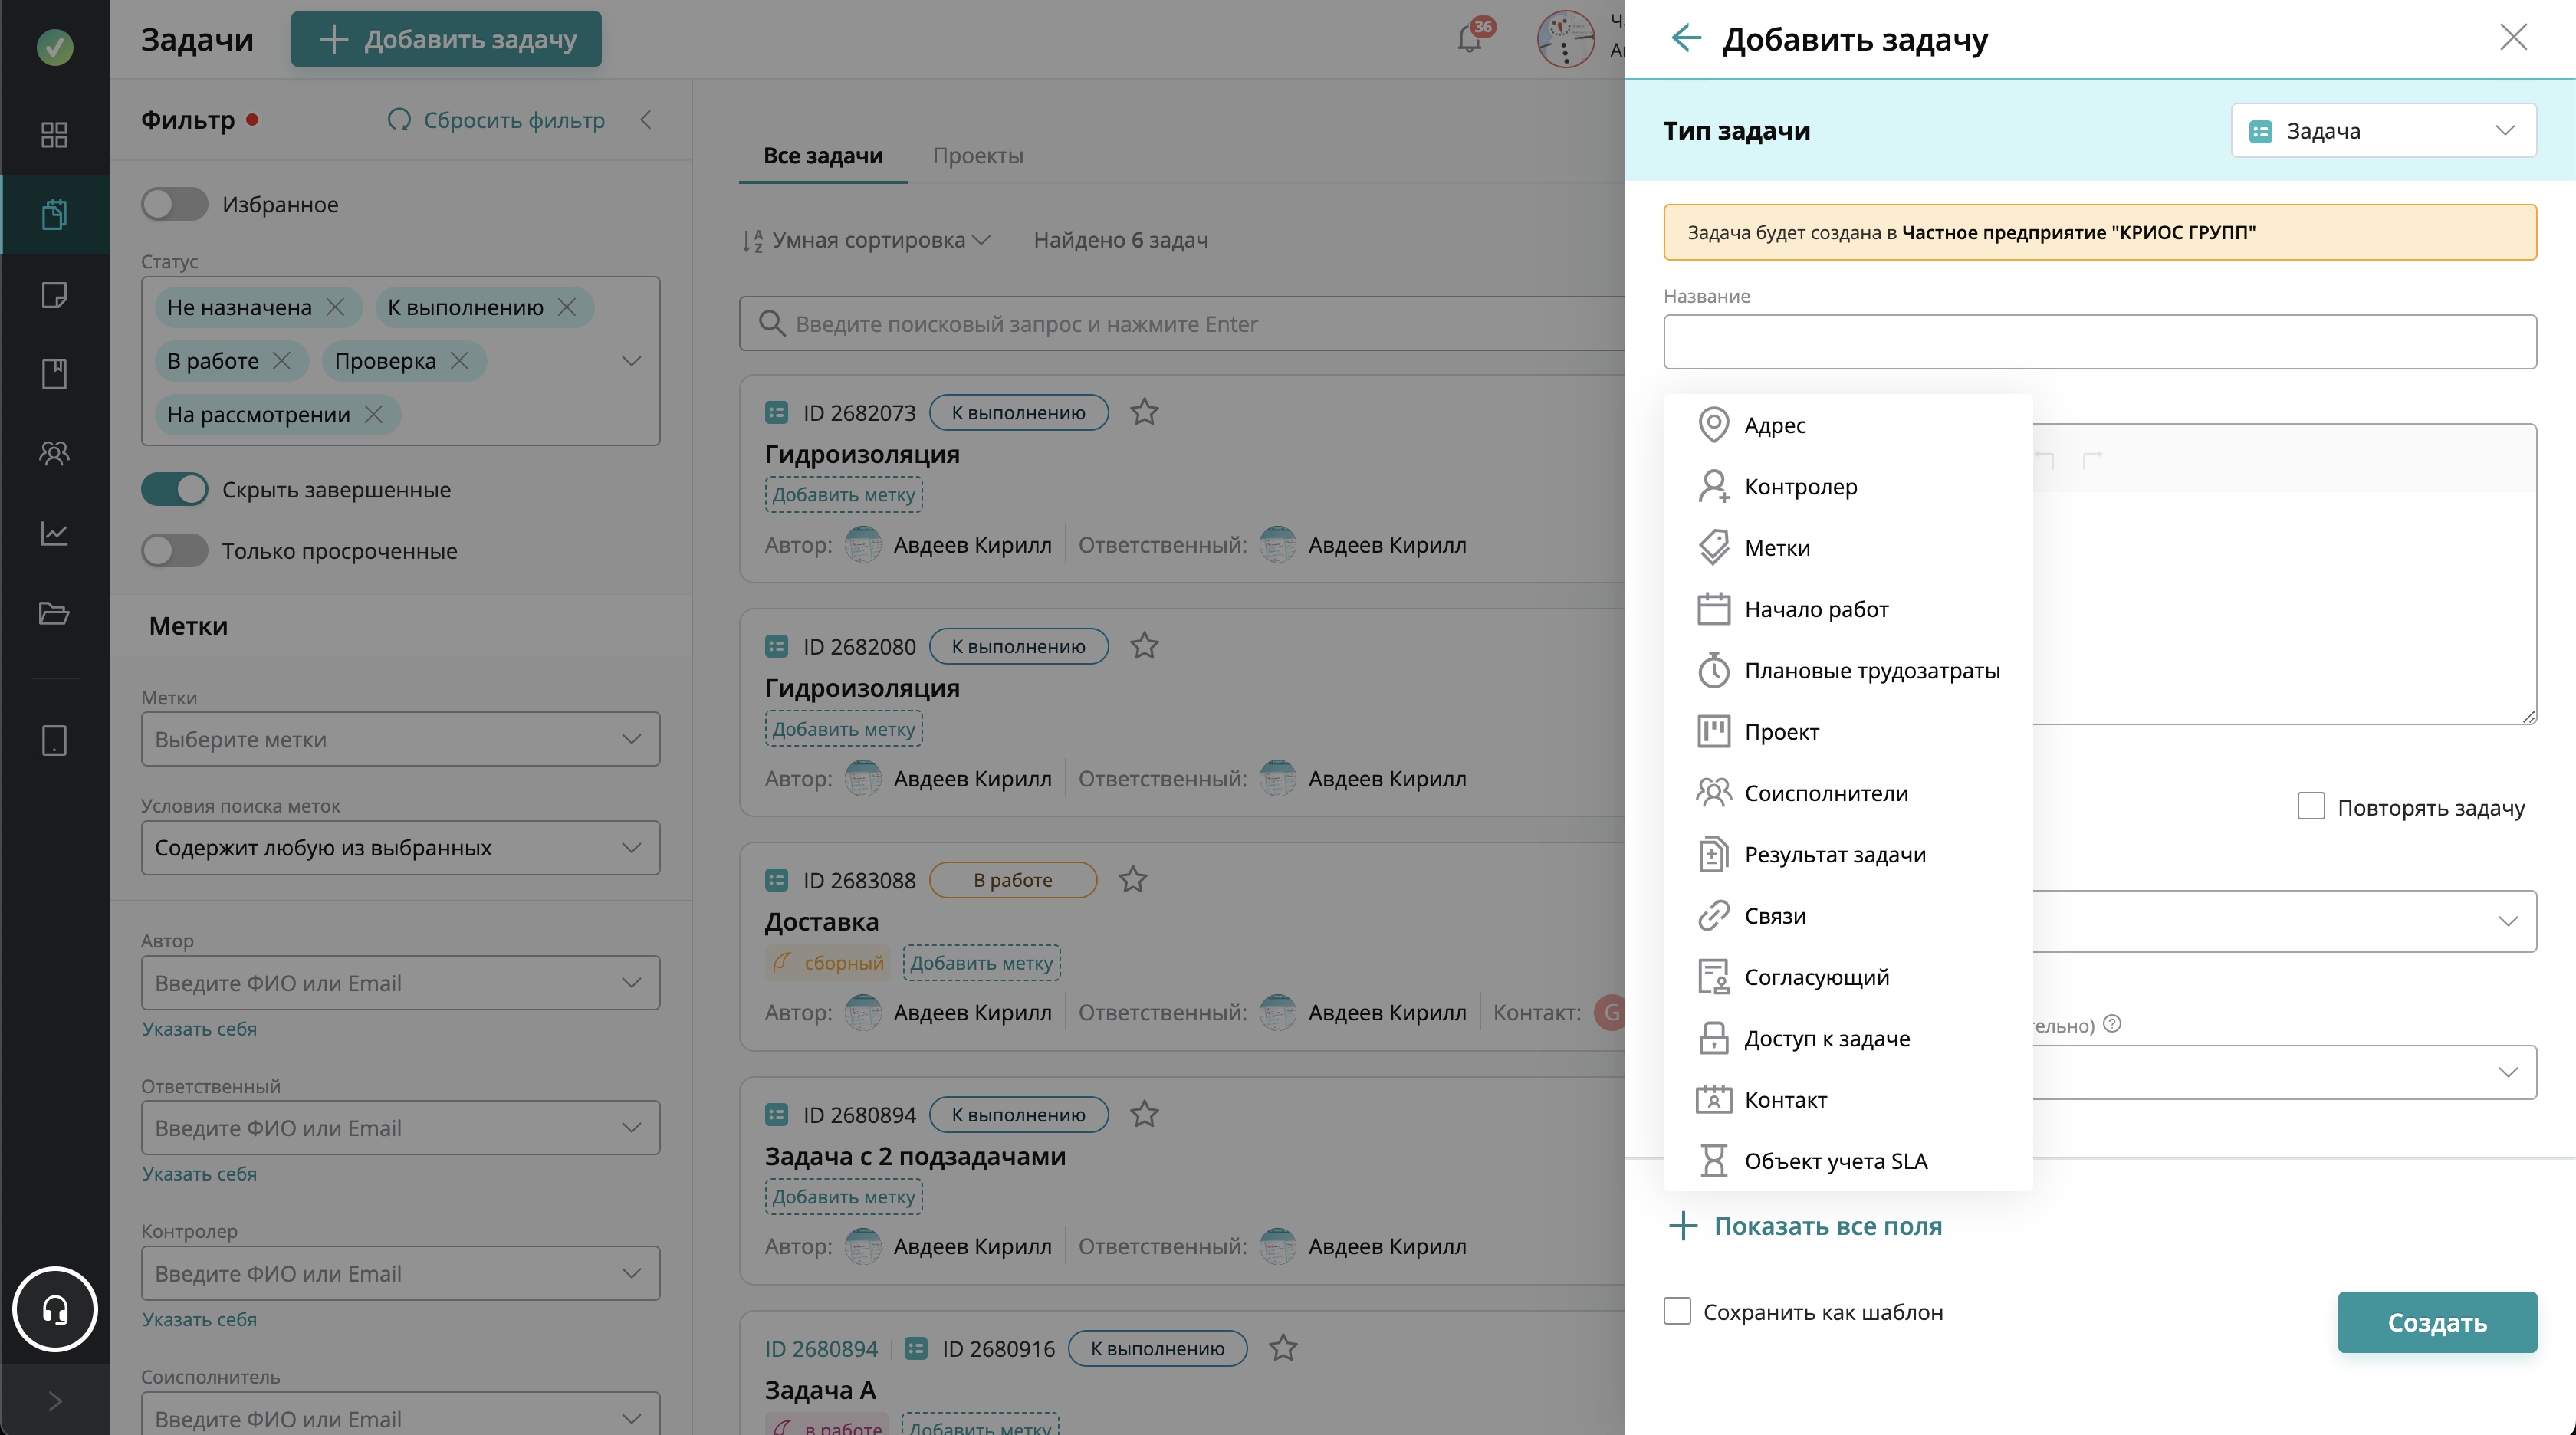Expand the Выберите метки dropdown
The width and height of the screenshot is (2576, 1435).
[400, 739]
